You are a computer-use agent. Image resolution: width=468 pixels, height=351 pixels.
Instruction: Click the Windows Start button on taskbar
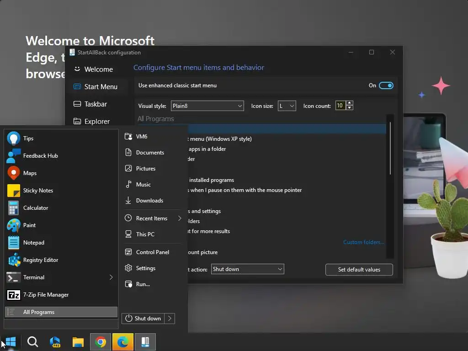11,342
